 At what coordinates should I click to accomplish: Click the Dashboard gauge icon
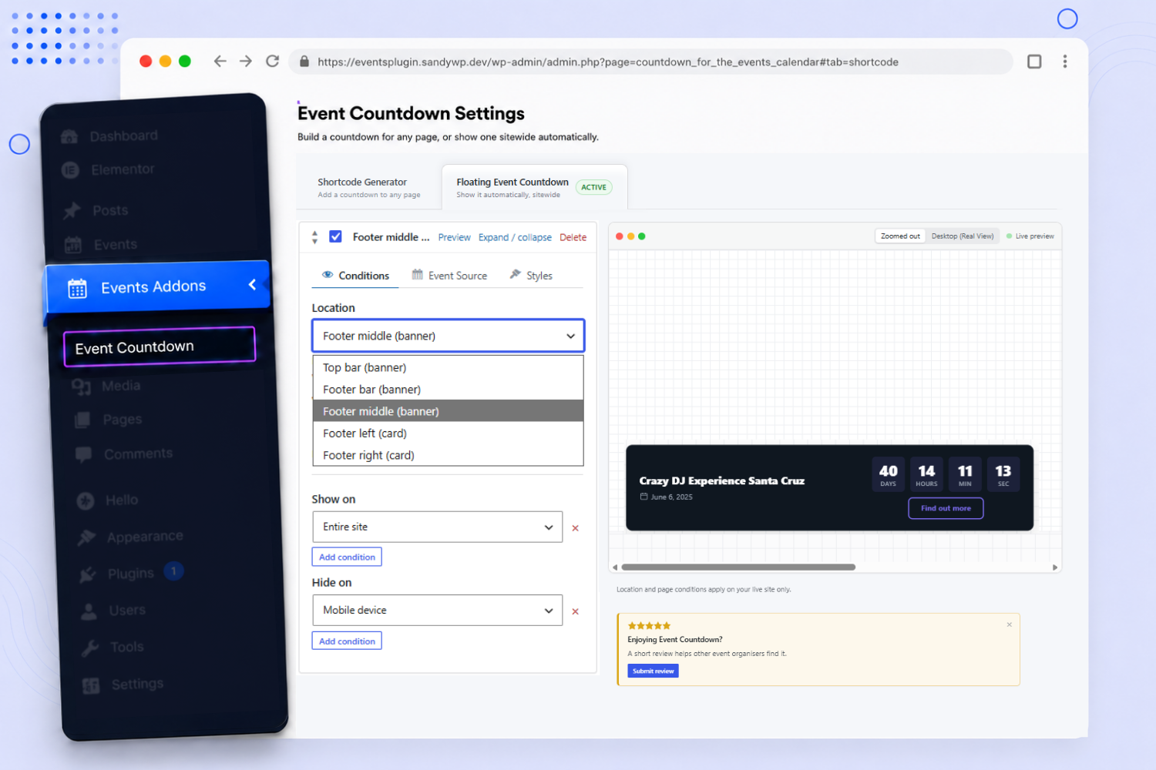pyautogui.click(x=69, y=137)
